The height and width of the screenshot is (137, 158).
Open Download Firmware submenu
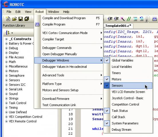pyautogui.click(x=68, y=99)
